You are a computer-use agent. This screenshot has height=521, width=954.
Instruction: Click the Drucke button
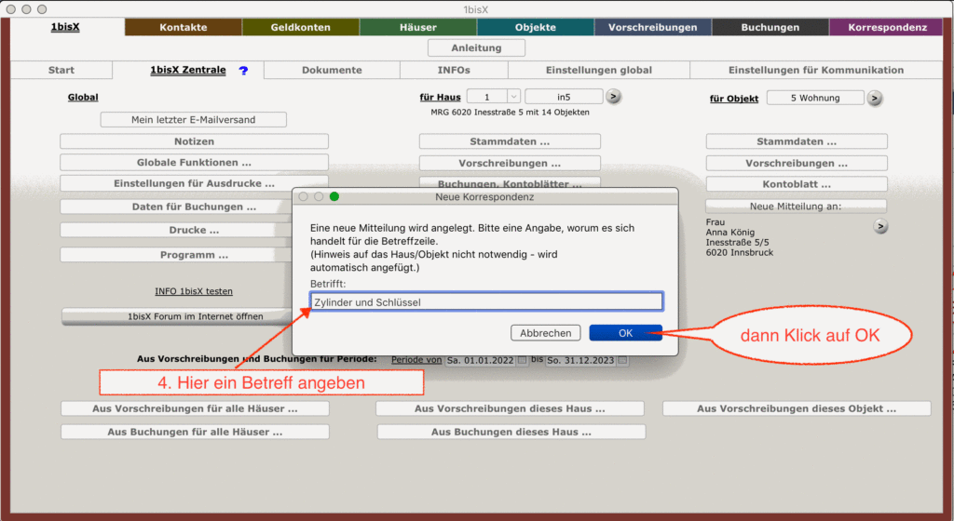pyautogui.click(x=176, y=230)
